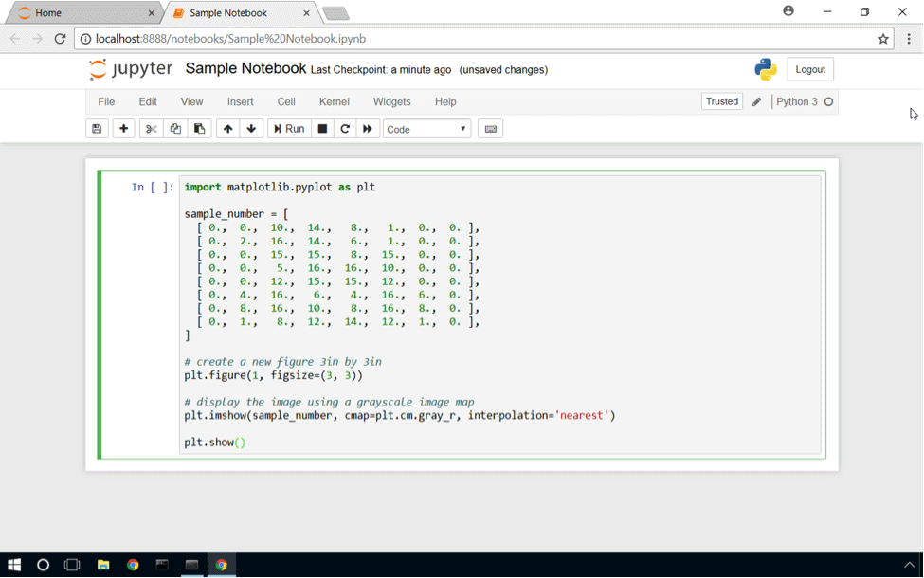
Task: Cut the selected cell with the scissors icon
Action: click(150, 128)
